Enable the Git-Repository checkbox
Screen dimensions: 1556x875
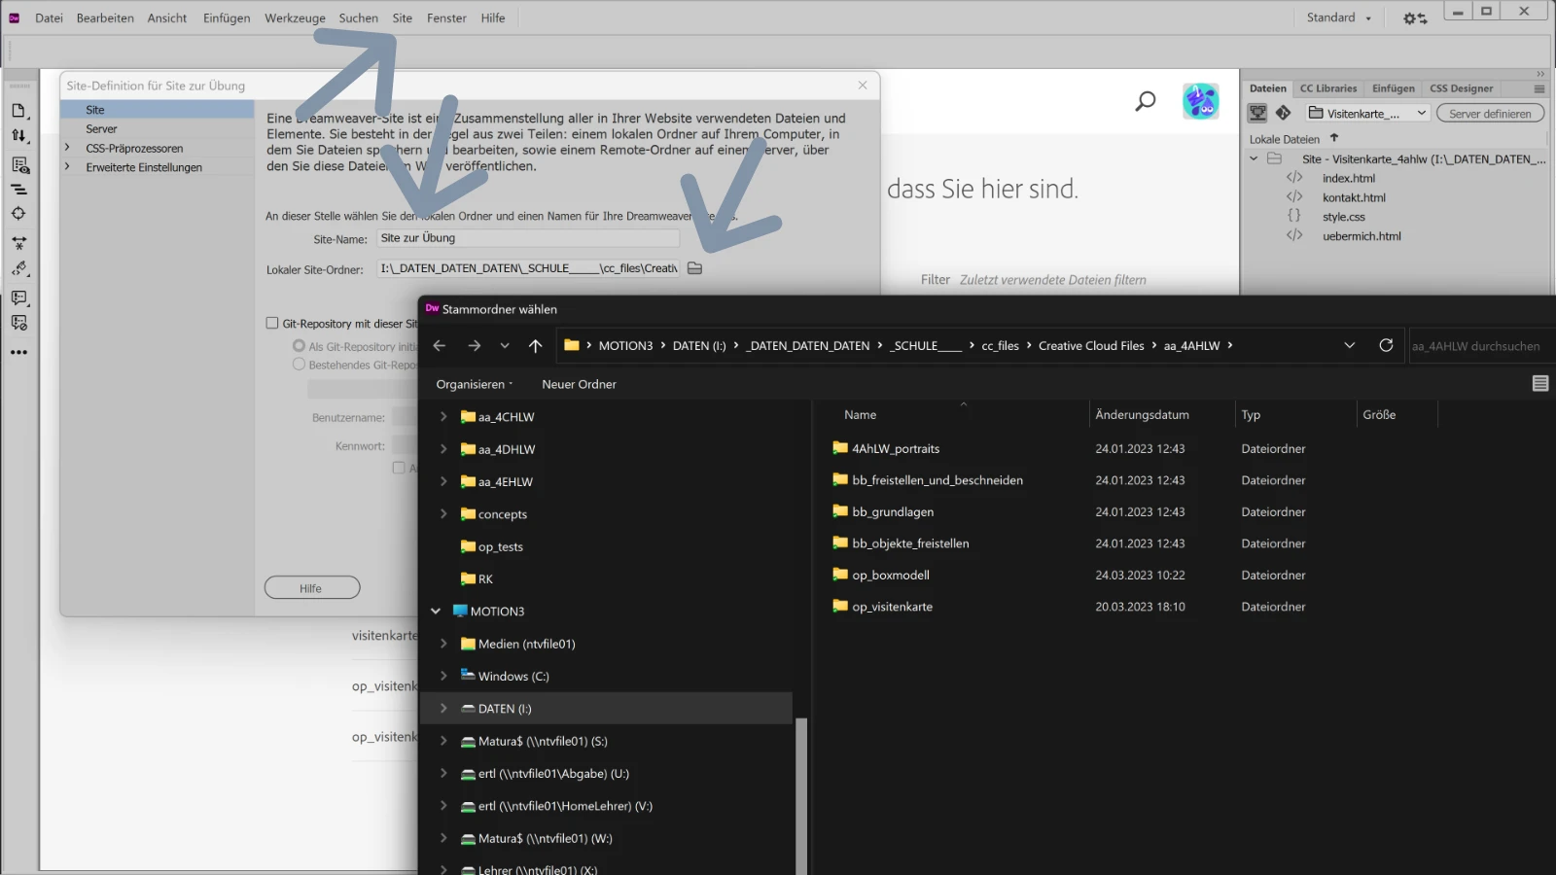272,323
